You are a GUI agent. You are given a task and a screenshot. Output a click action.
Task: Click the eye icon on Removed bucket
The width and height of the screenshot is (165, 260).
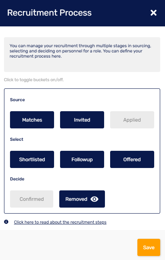click(94, 199)
